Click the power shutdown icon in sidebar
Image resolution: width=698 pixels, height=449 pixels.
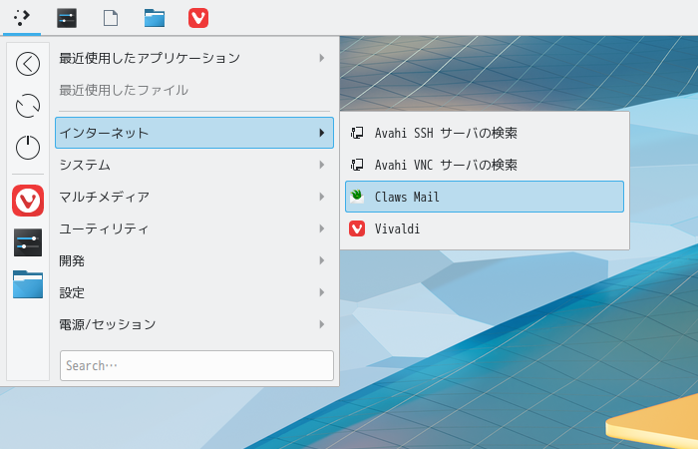[28, 148]
